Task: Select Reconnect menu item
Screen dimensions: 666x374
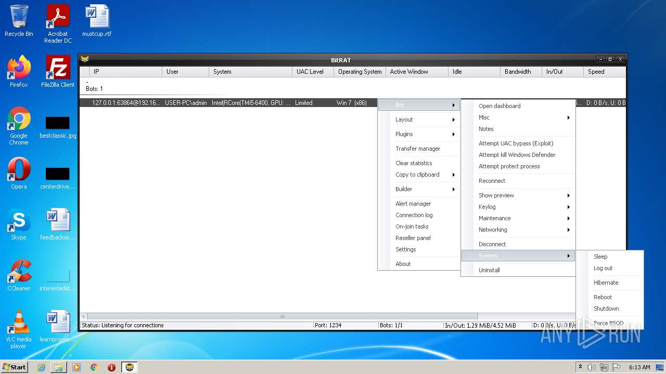Action: 518,181
